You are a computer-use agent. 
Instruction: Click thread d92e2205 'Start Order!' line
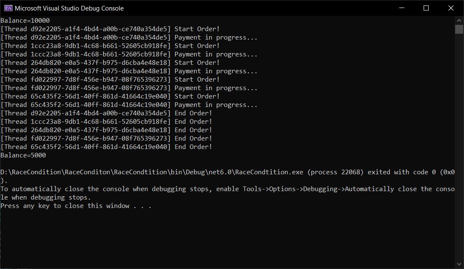pos(110,29)
